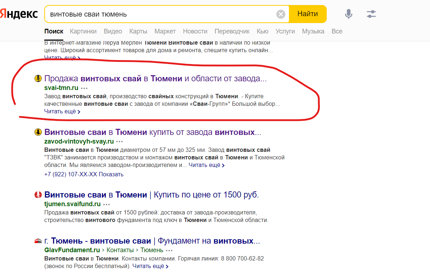Viewport: 430px width, 272px height.
Task: Expand Читать ещё under svai-tmn.ru snippet
Action: tap(62, 111)
